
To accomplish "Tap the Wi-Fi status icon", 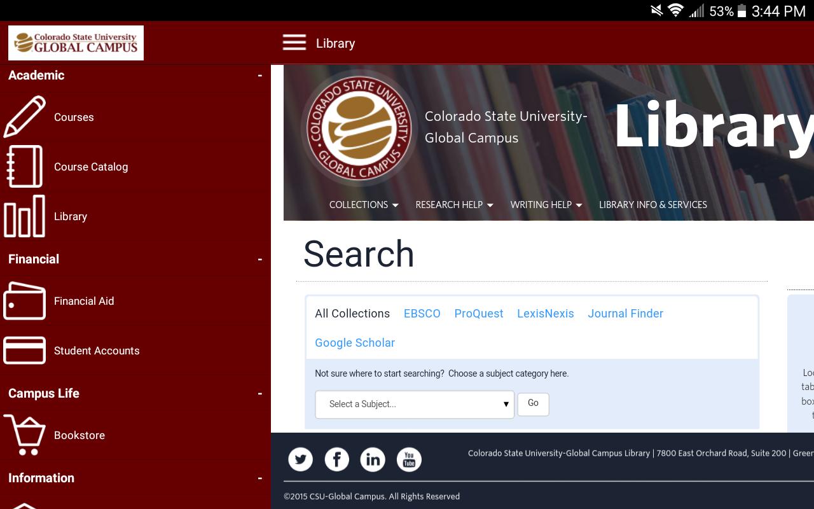I will (x=675, y=11).
